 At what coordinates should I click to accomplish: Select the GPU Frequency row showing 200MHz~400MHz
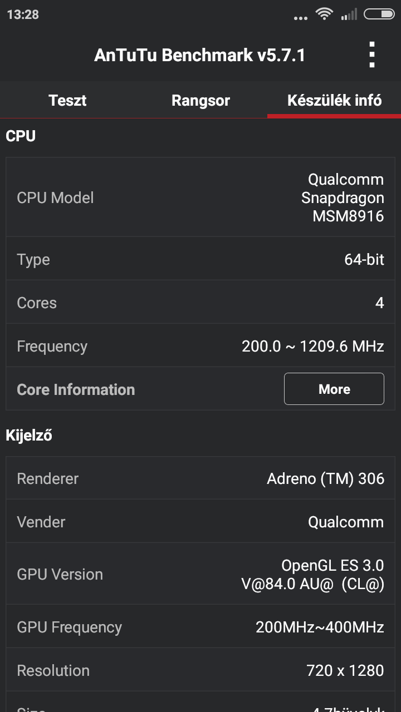coord(200,626)
